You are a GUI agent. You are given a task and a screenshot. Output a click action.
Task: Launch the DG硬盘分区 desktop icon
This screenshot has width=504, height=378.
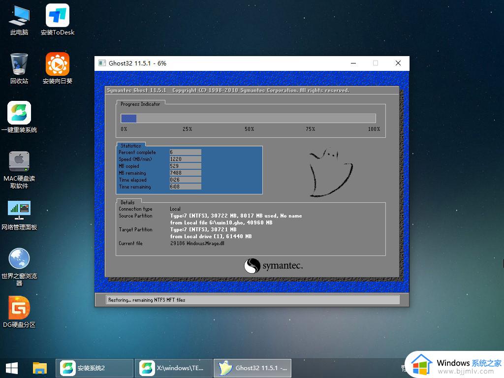point(19,312)
